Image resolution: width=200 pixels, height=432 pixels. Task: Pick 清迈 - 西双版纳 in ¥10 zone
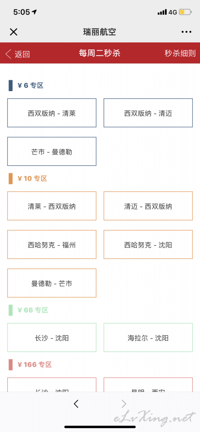click(x=148, y=206)
